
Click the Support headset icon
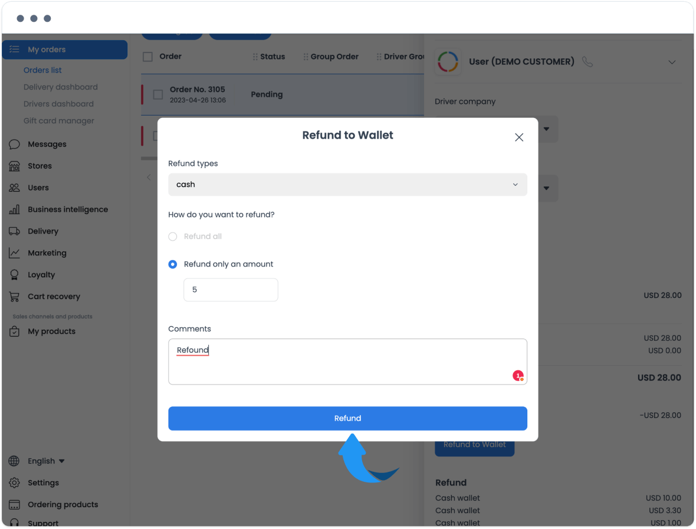click(x=14, y=523)
